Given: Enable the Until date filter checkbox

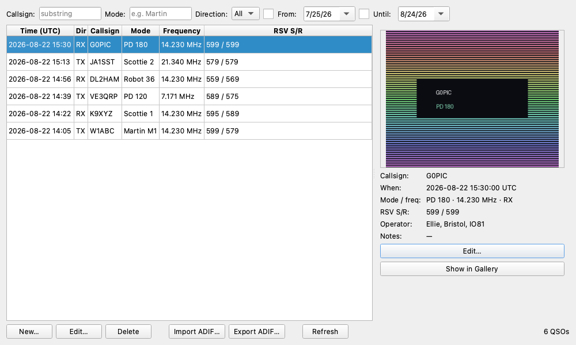Looking at the screenshot, I should [x=364, y=14].
